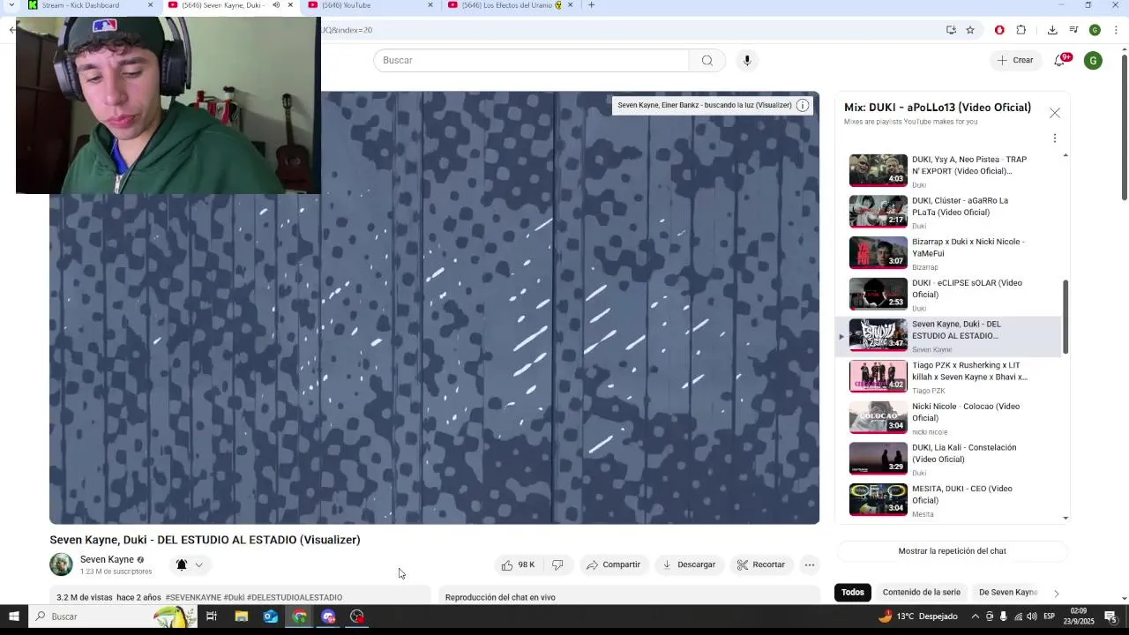
Task: Expand notification preferences chevron
Action: 198,564
